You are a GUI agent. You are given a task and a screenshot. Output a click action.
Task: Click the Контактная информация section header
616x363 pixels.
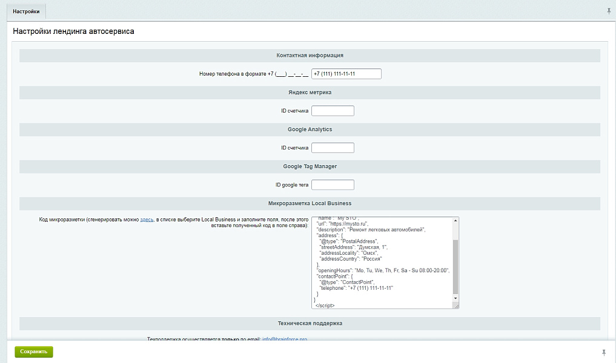click(310, 55)
